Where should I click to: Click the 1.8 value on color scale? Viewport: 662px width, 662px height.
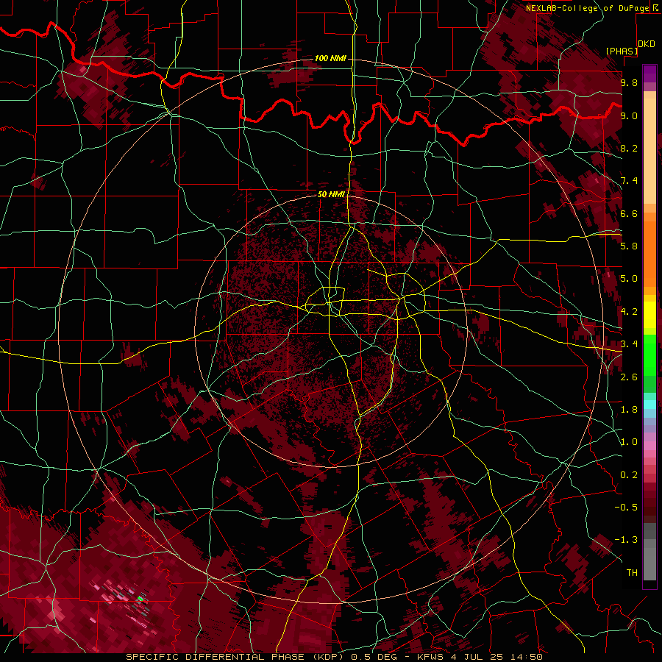tap(629, 410)
